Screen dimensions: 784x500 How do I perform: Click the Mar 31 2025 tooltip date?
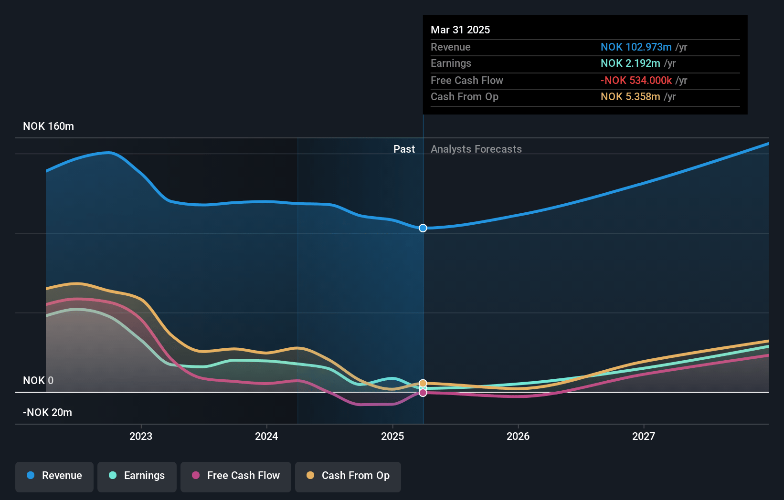click(x=460, y=30)
